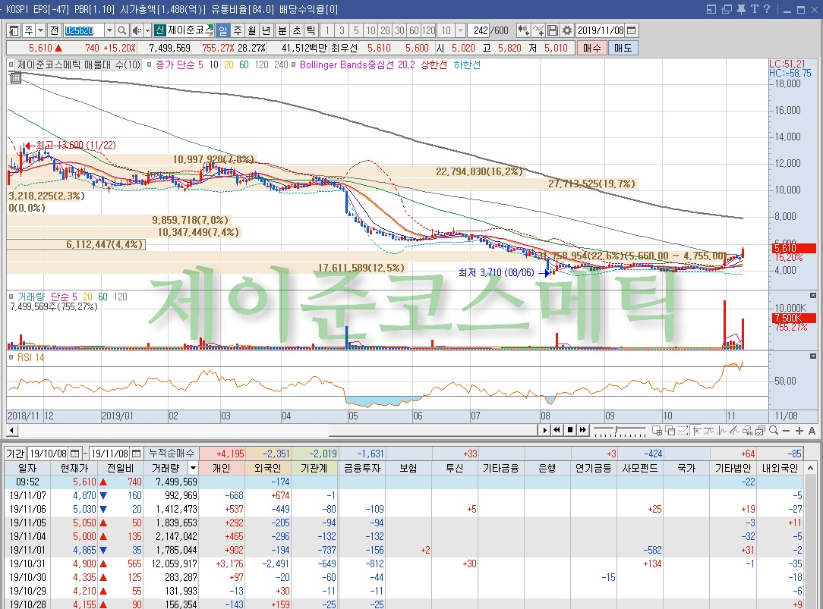823x609 pixels.
Task: Click the 기타법인 column header
Action: click(733, 468)
